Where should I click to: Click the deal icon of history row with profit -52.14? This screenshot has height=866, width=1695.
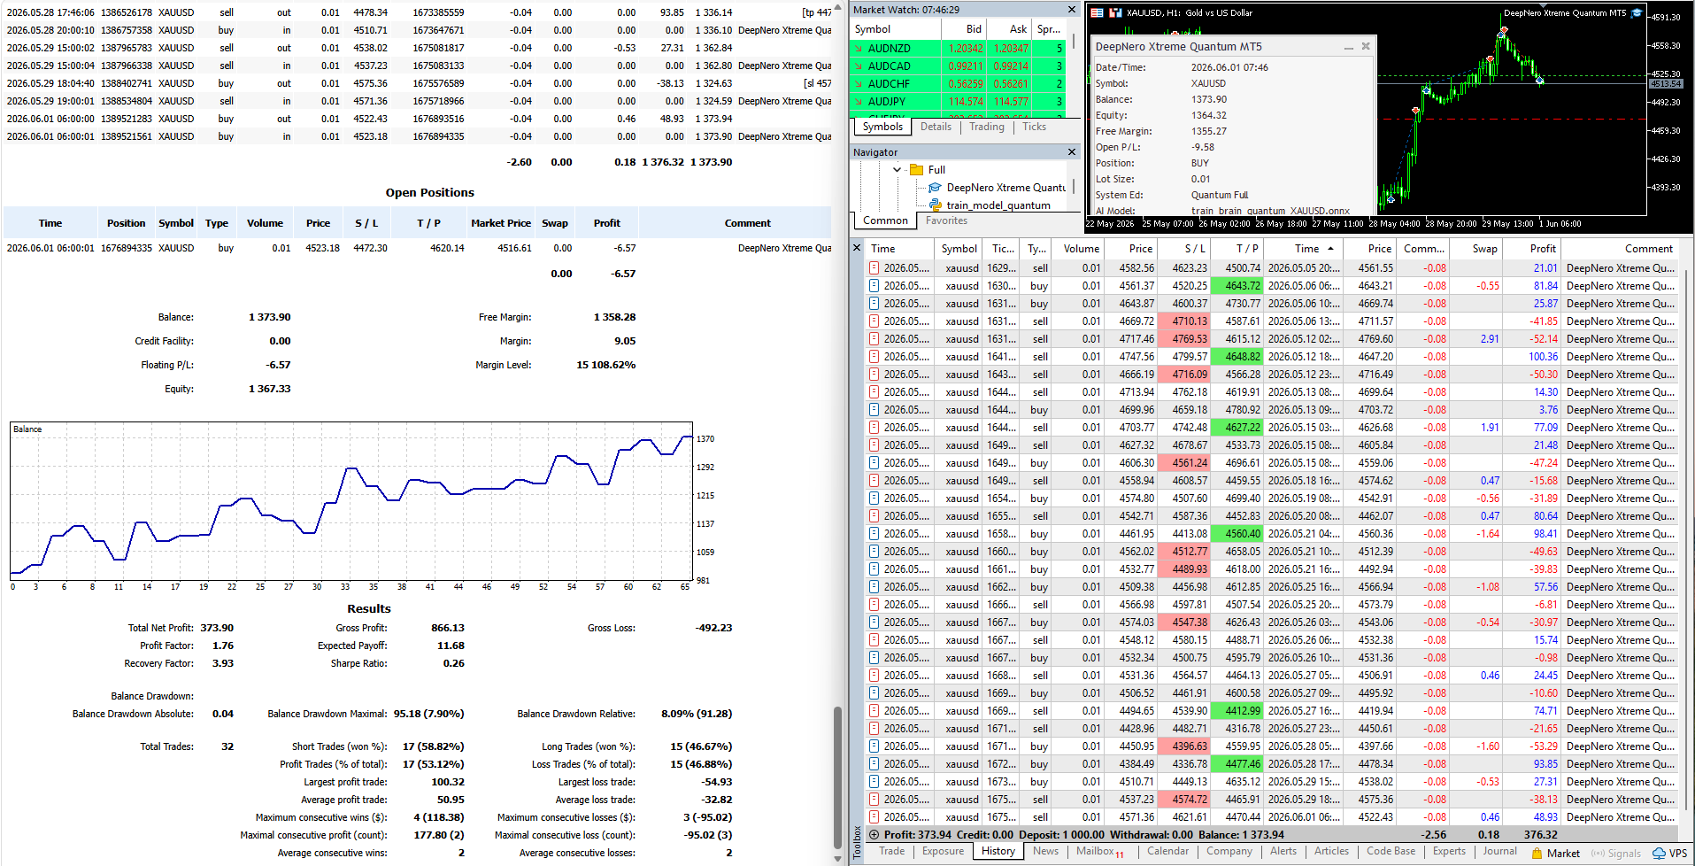point(874,339)
